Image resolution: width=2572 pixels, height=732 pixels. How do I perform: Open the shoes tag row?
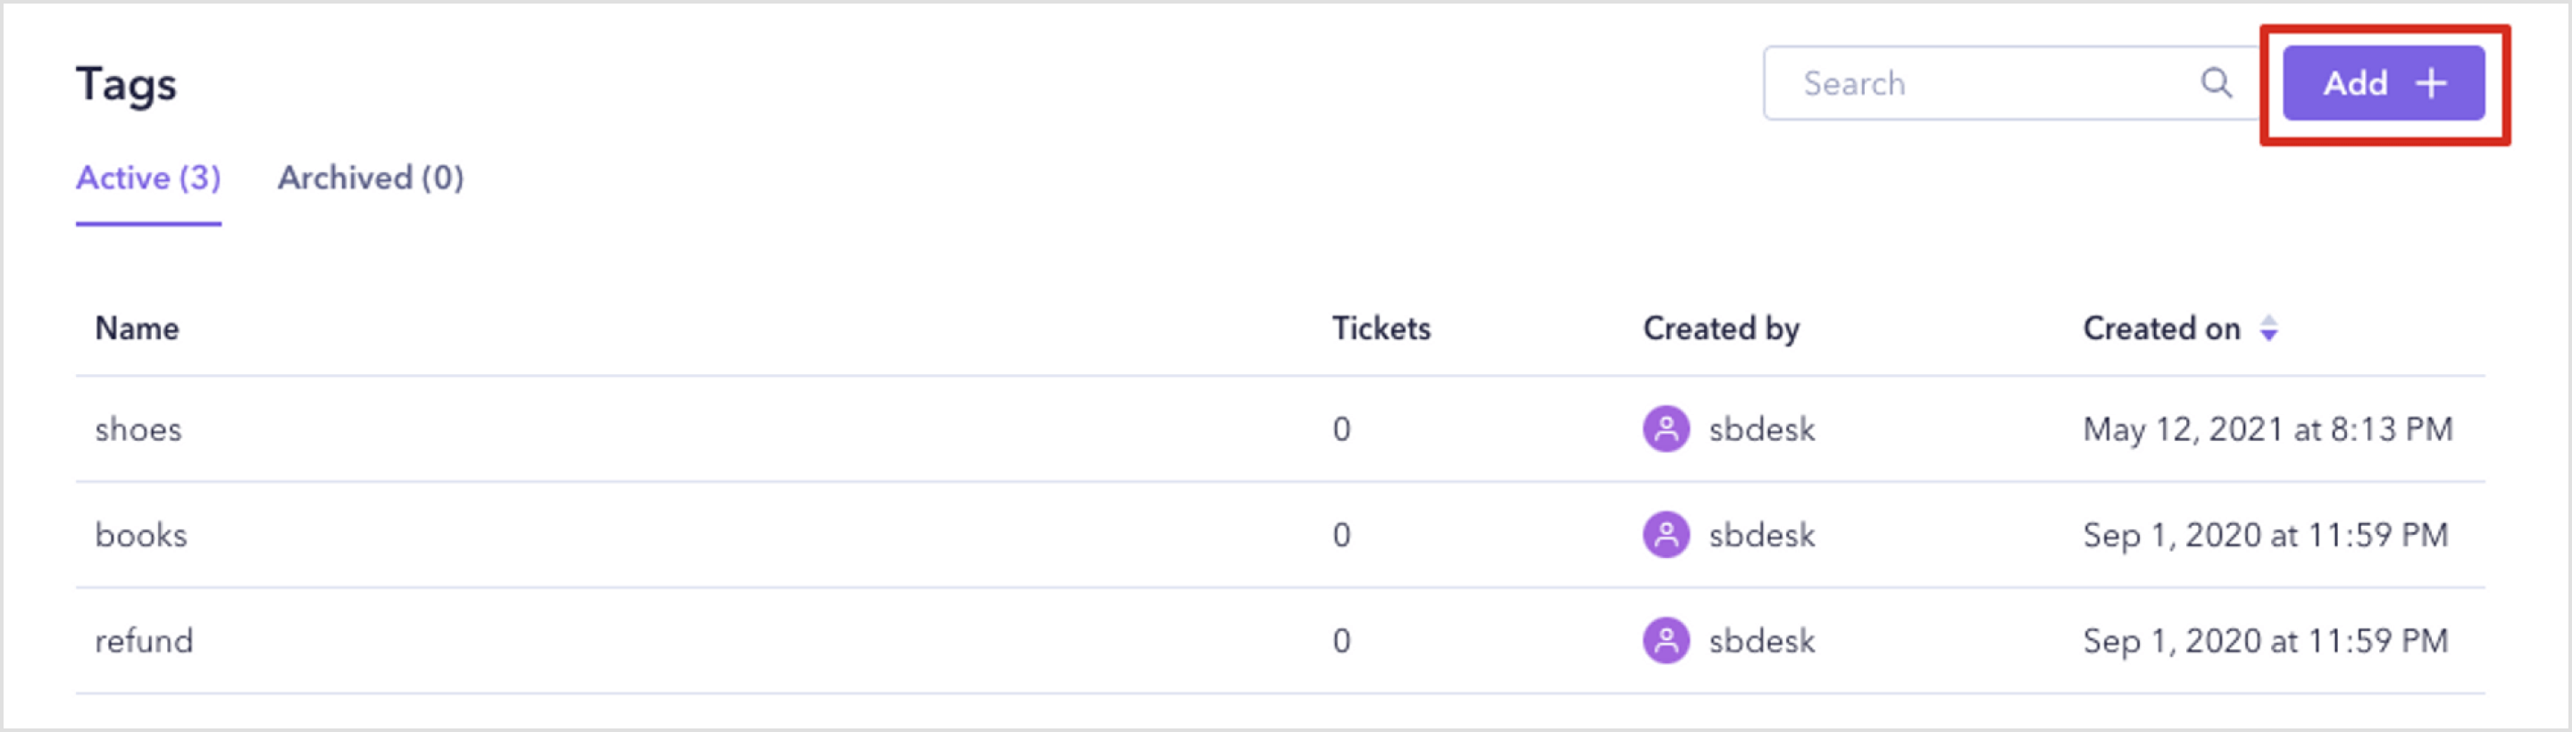click(x=138, y=429)
